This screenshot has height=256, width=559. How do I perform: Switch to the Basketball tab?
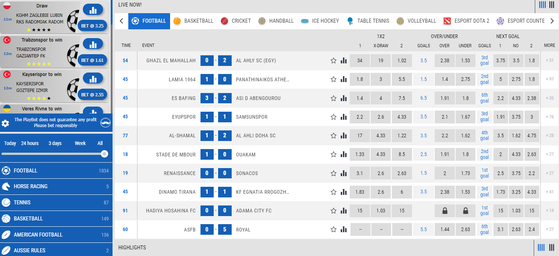click(193, 21)
